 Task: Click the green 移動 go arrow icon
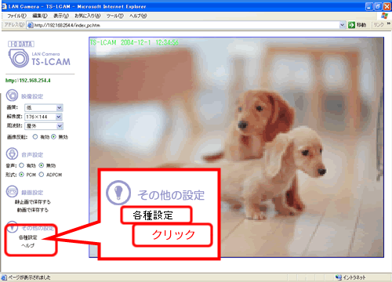tap(351, 25)
